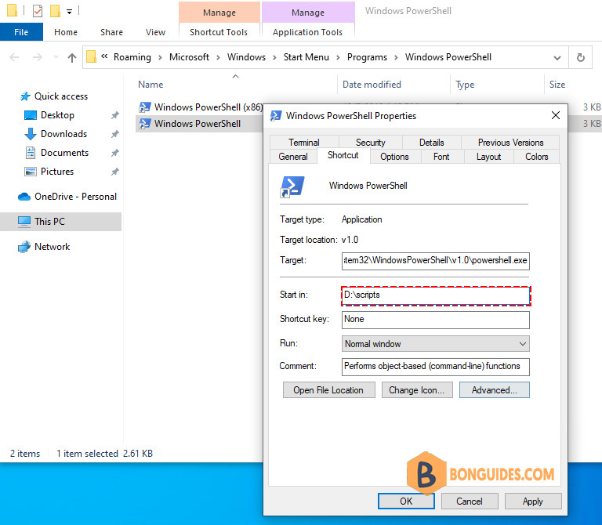Select Quick access star icon
Image resolution: width=602 pixels, height=525 pixels.
point(25,96)
